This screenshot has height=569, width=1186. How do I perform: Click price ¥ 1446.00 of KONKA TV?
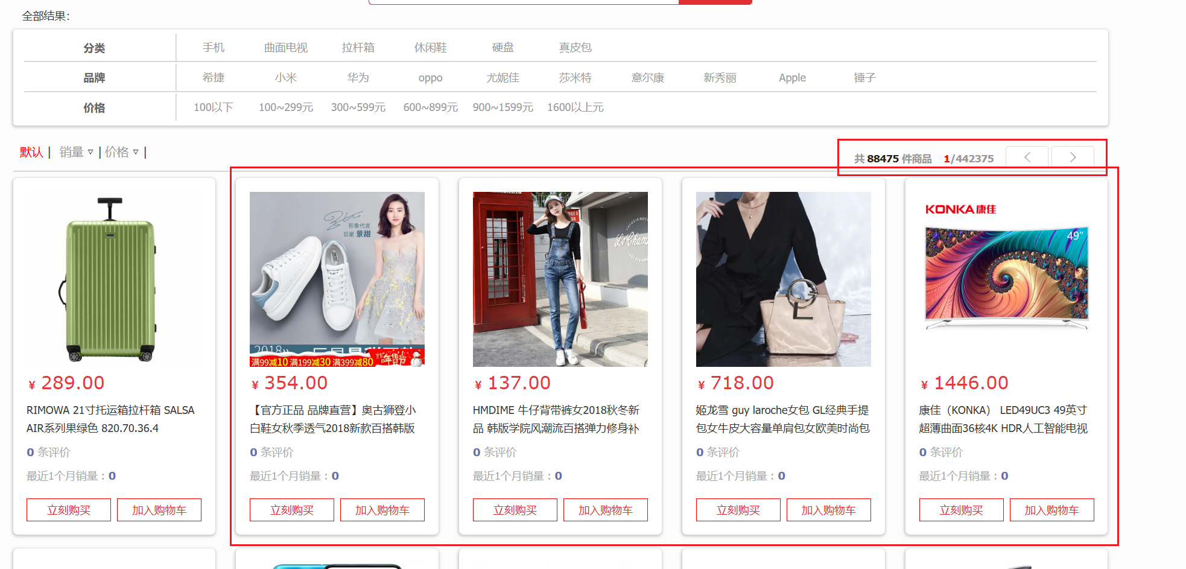pyautogui.click(x=965, y=383)
